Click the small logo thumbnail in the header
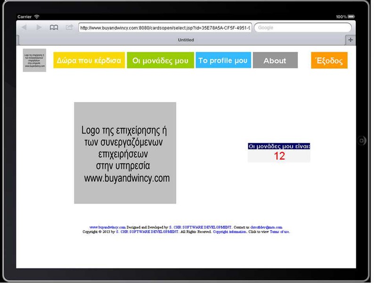The image size is (377, 283). (x=34, y=60)
